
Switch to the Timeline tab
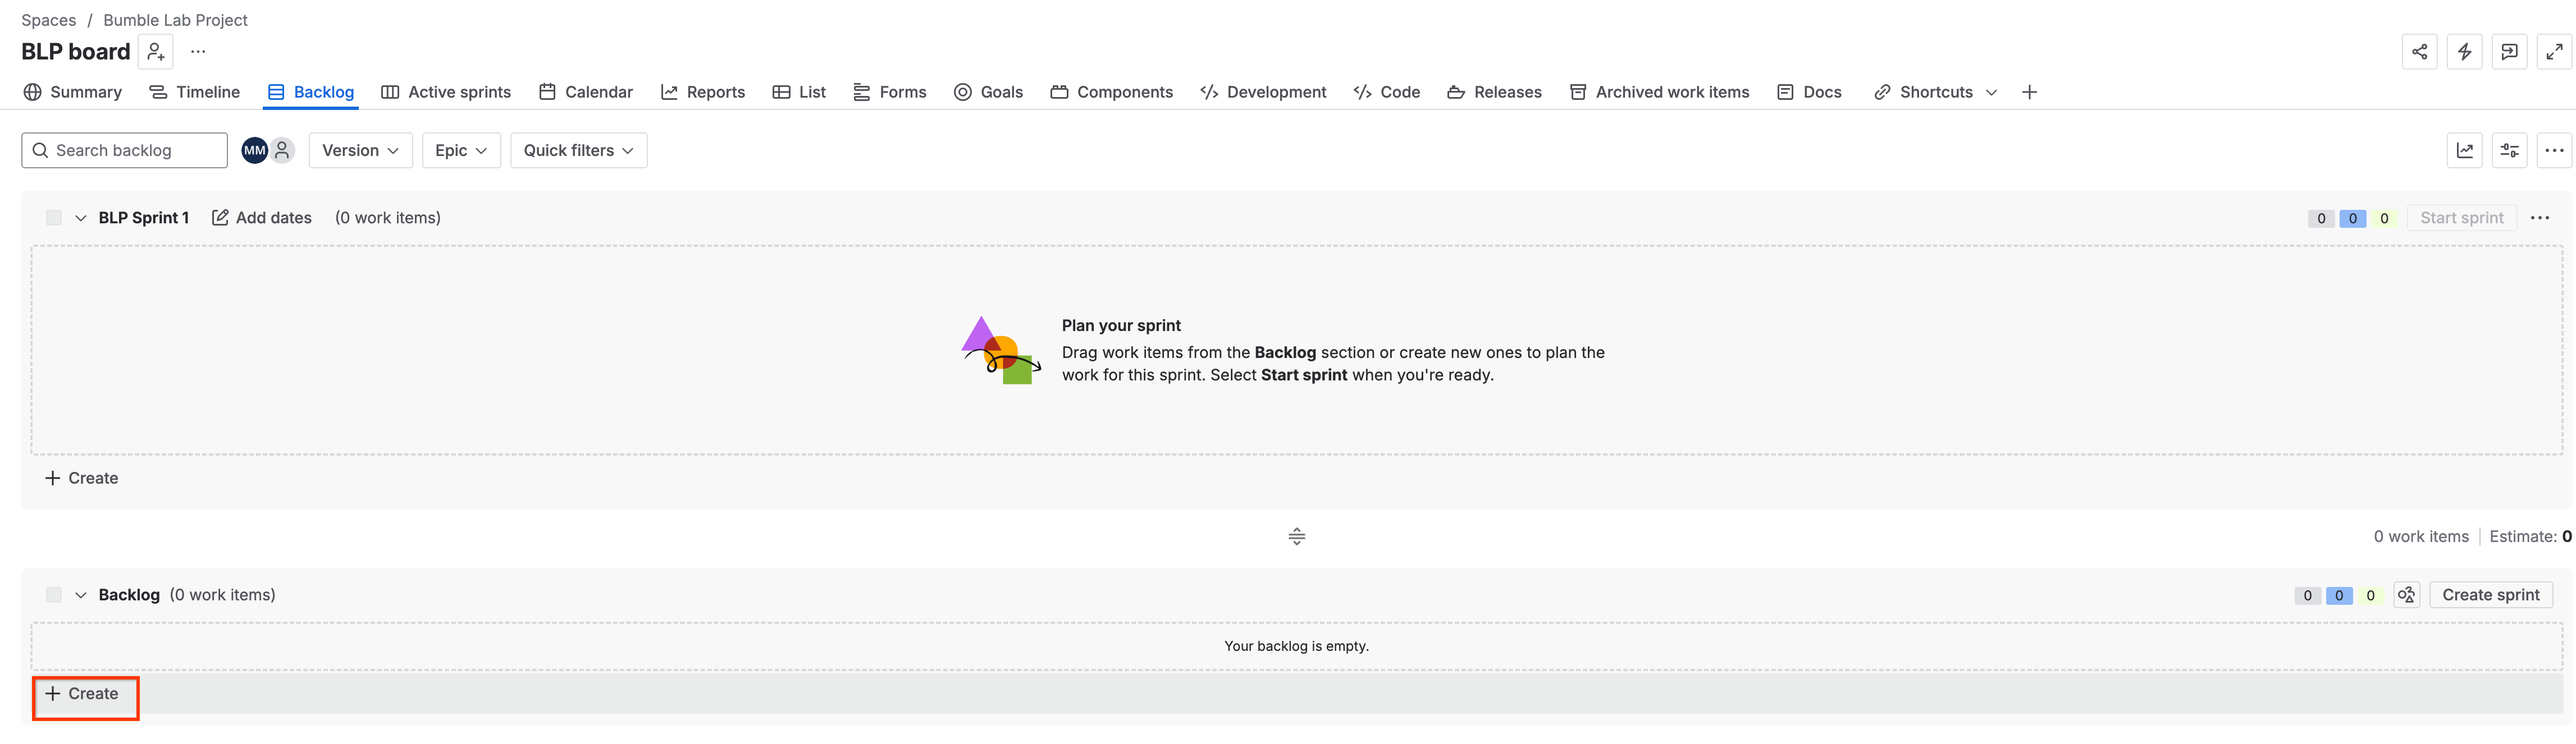pyautogui.click(x=194, y=92)
